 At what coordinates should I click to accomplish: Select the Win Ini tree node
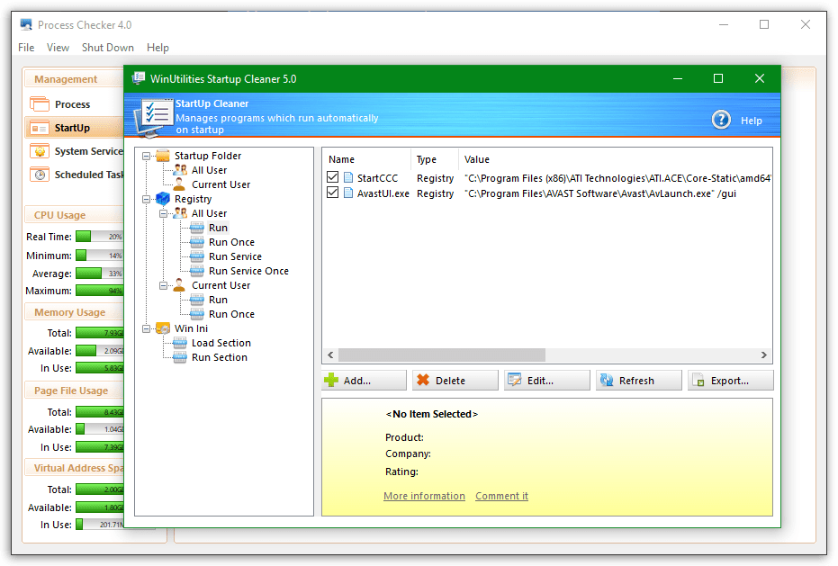[x=191, y=329]
